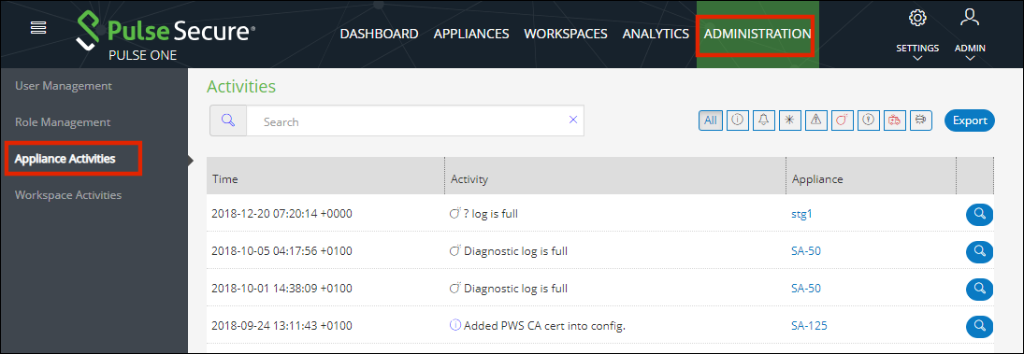Clear the search field with X
Screen dimensions: 1024x354
point(573,120)
